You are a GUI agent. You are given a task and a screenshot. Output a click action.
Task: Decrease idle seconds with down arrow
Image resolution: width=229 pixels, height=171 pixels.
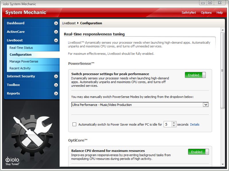click(174, 126)
